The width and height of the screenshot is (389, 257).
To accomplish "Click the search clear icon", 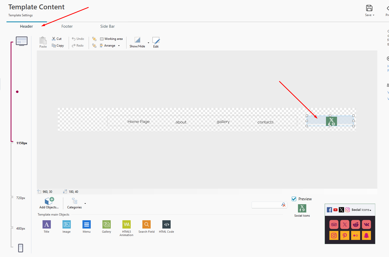I will [283, 205].
